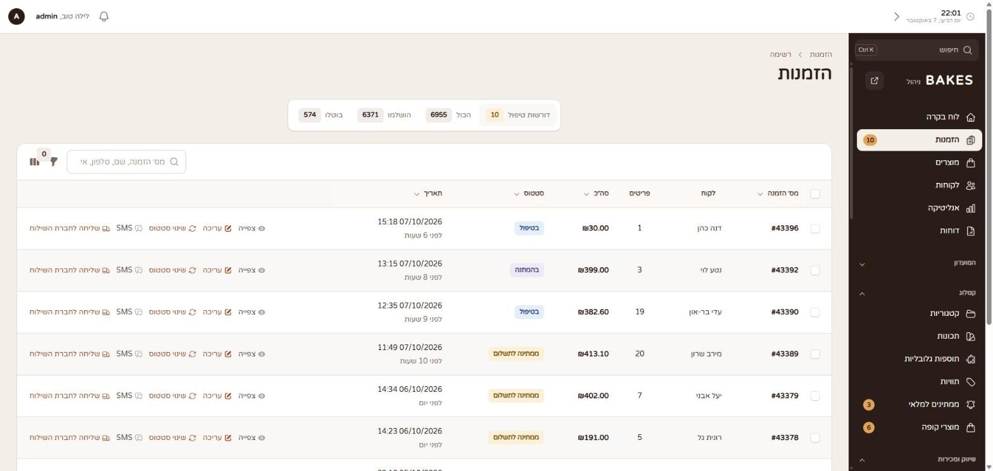Open the table filter funnel icon
The width and height of the screenshot is (993, 471).
[54, 161]
